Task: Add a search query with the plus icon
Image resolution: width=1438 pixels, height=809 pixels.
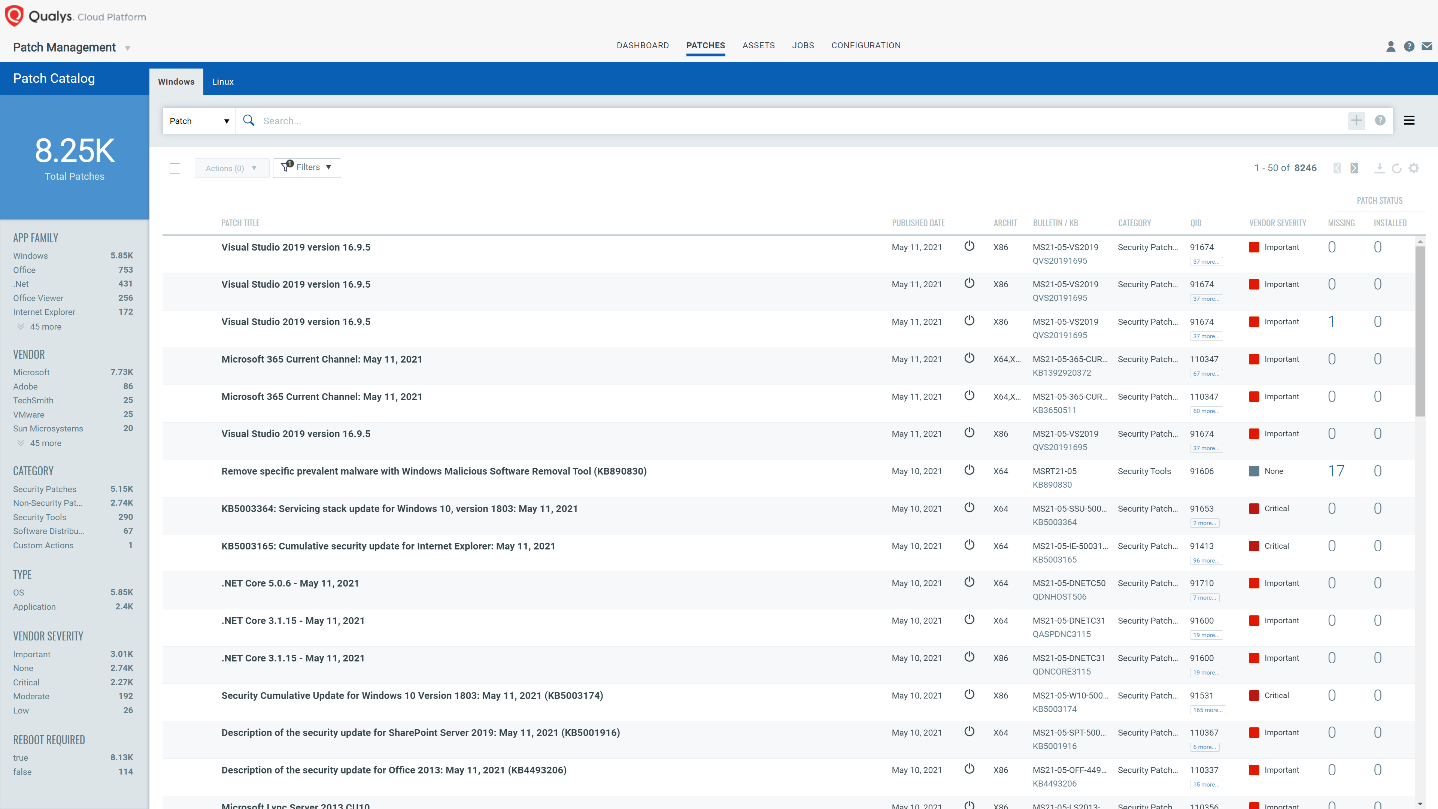Action: [1357, 121]
